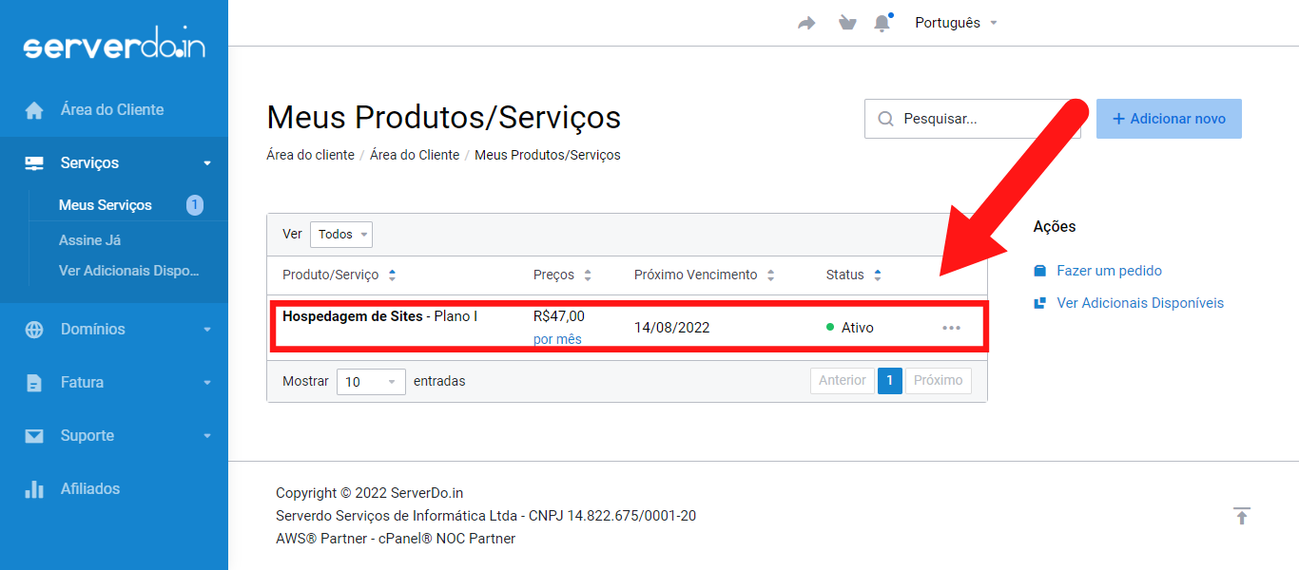The width and height of the screenshot is (1299, 570).
Task: Select Assine Já in Serviços submenu
Action: coord(89,240)
